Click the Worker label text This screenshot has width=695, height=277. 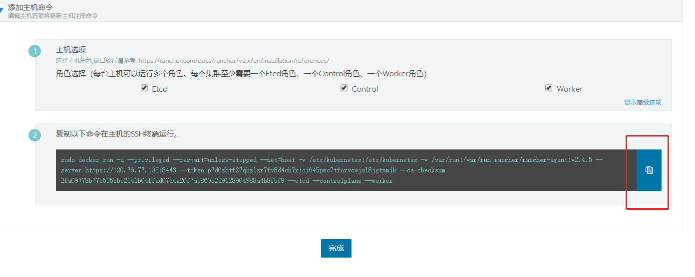pyautogui.click(x=570, y=89)
